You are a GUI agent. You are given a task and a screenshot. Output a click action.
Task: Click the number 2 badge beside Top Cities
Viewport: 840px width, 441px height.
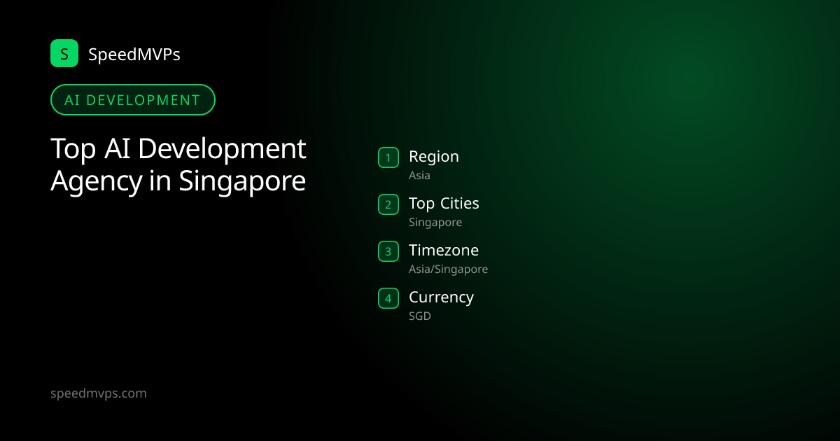(388, 204)
